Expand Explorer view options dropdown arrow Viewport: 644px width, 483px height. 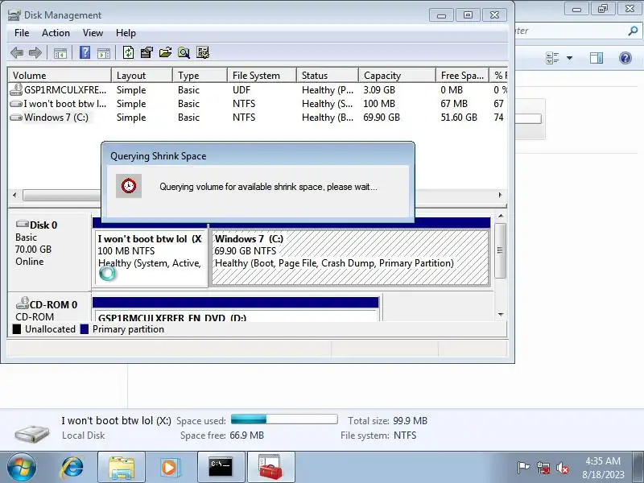coord(570,58)
